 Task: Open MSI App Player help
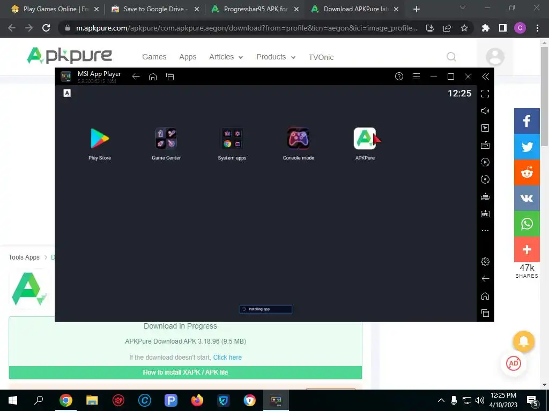pyautogui.click(x=399, y=77)
